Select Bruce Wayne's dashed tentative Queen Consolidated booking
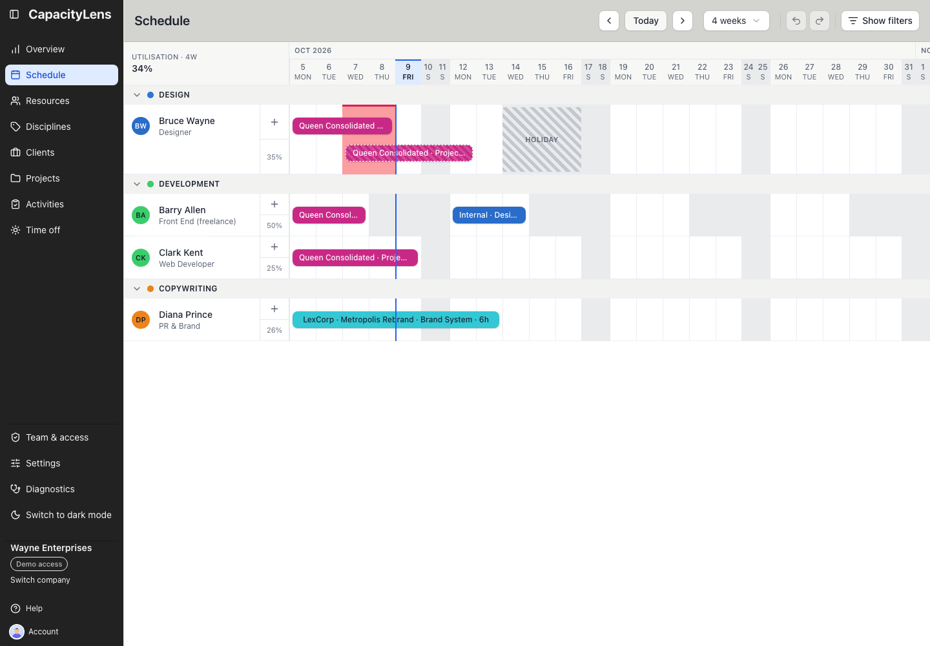 coord(409,153)
